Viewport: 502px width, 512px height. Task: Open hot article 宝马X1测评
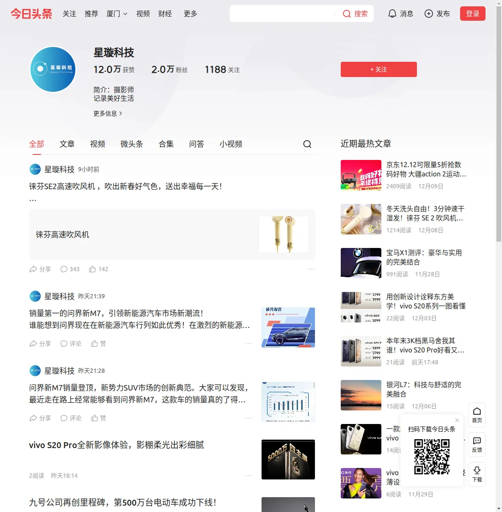[424, 257]
